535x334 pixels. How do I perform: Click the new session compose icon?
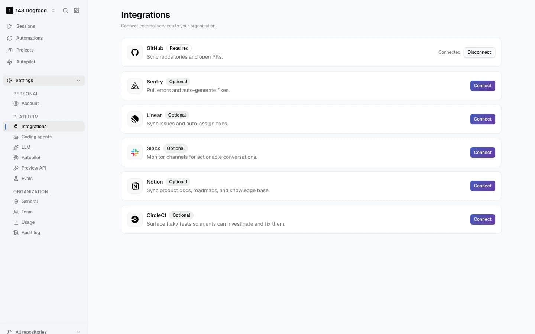(77, 10)
